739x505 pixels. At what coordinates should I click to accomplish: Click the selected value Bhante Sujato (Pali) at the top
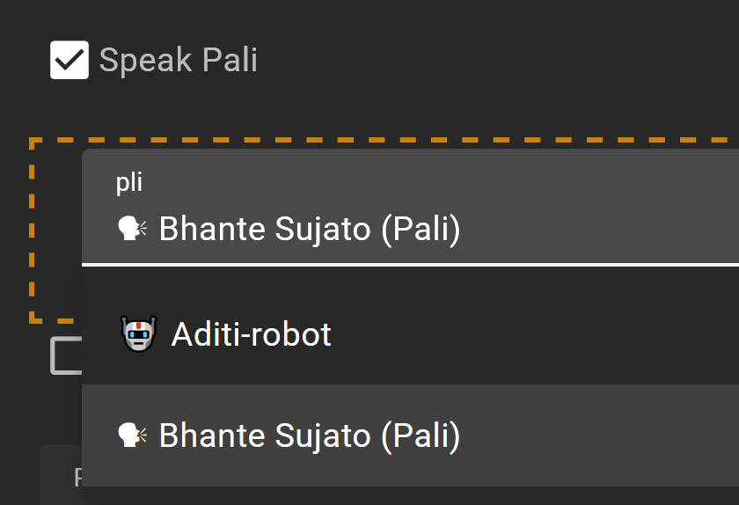tap(309, 229)
